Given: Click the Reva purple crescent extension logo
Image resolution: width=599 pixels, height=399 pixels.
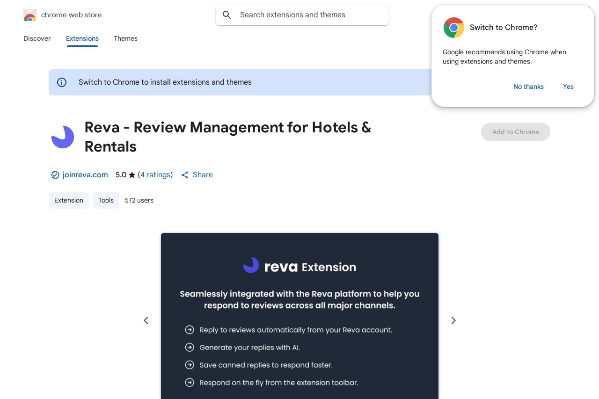Looking at the screenshot, I should click(63, 137).
